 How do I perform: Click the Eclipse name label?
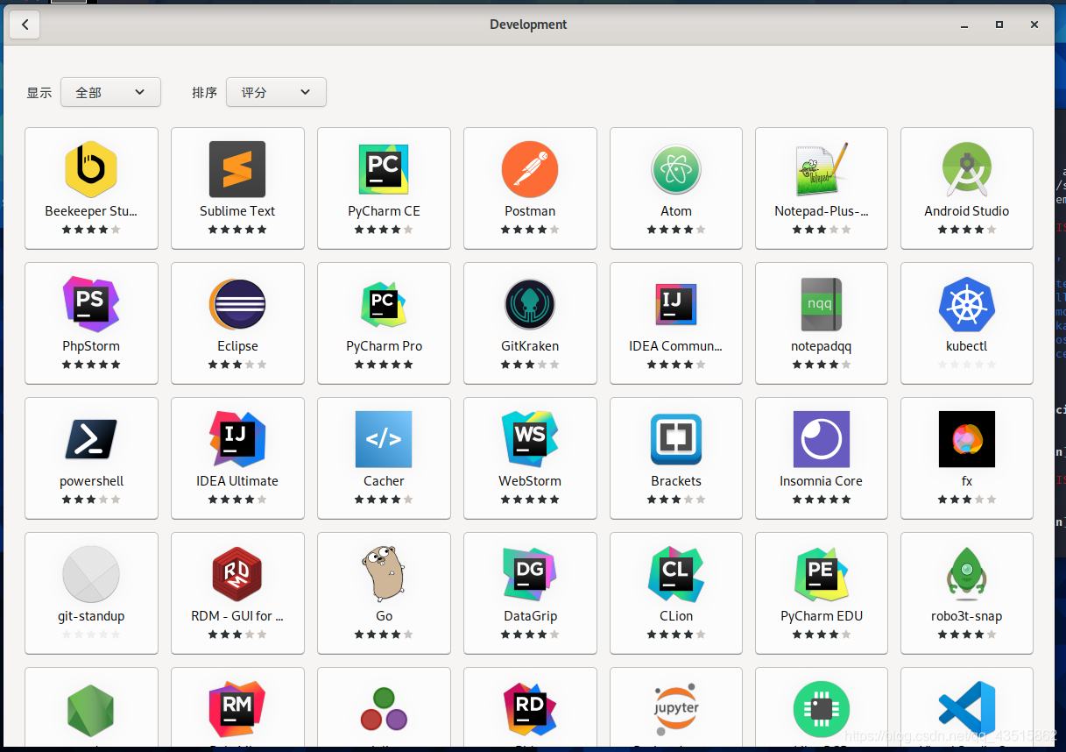click(x=237, y=346)
